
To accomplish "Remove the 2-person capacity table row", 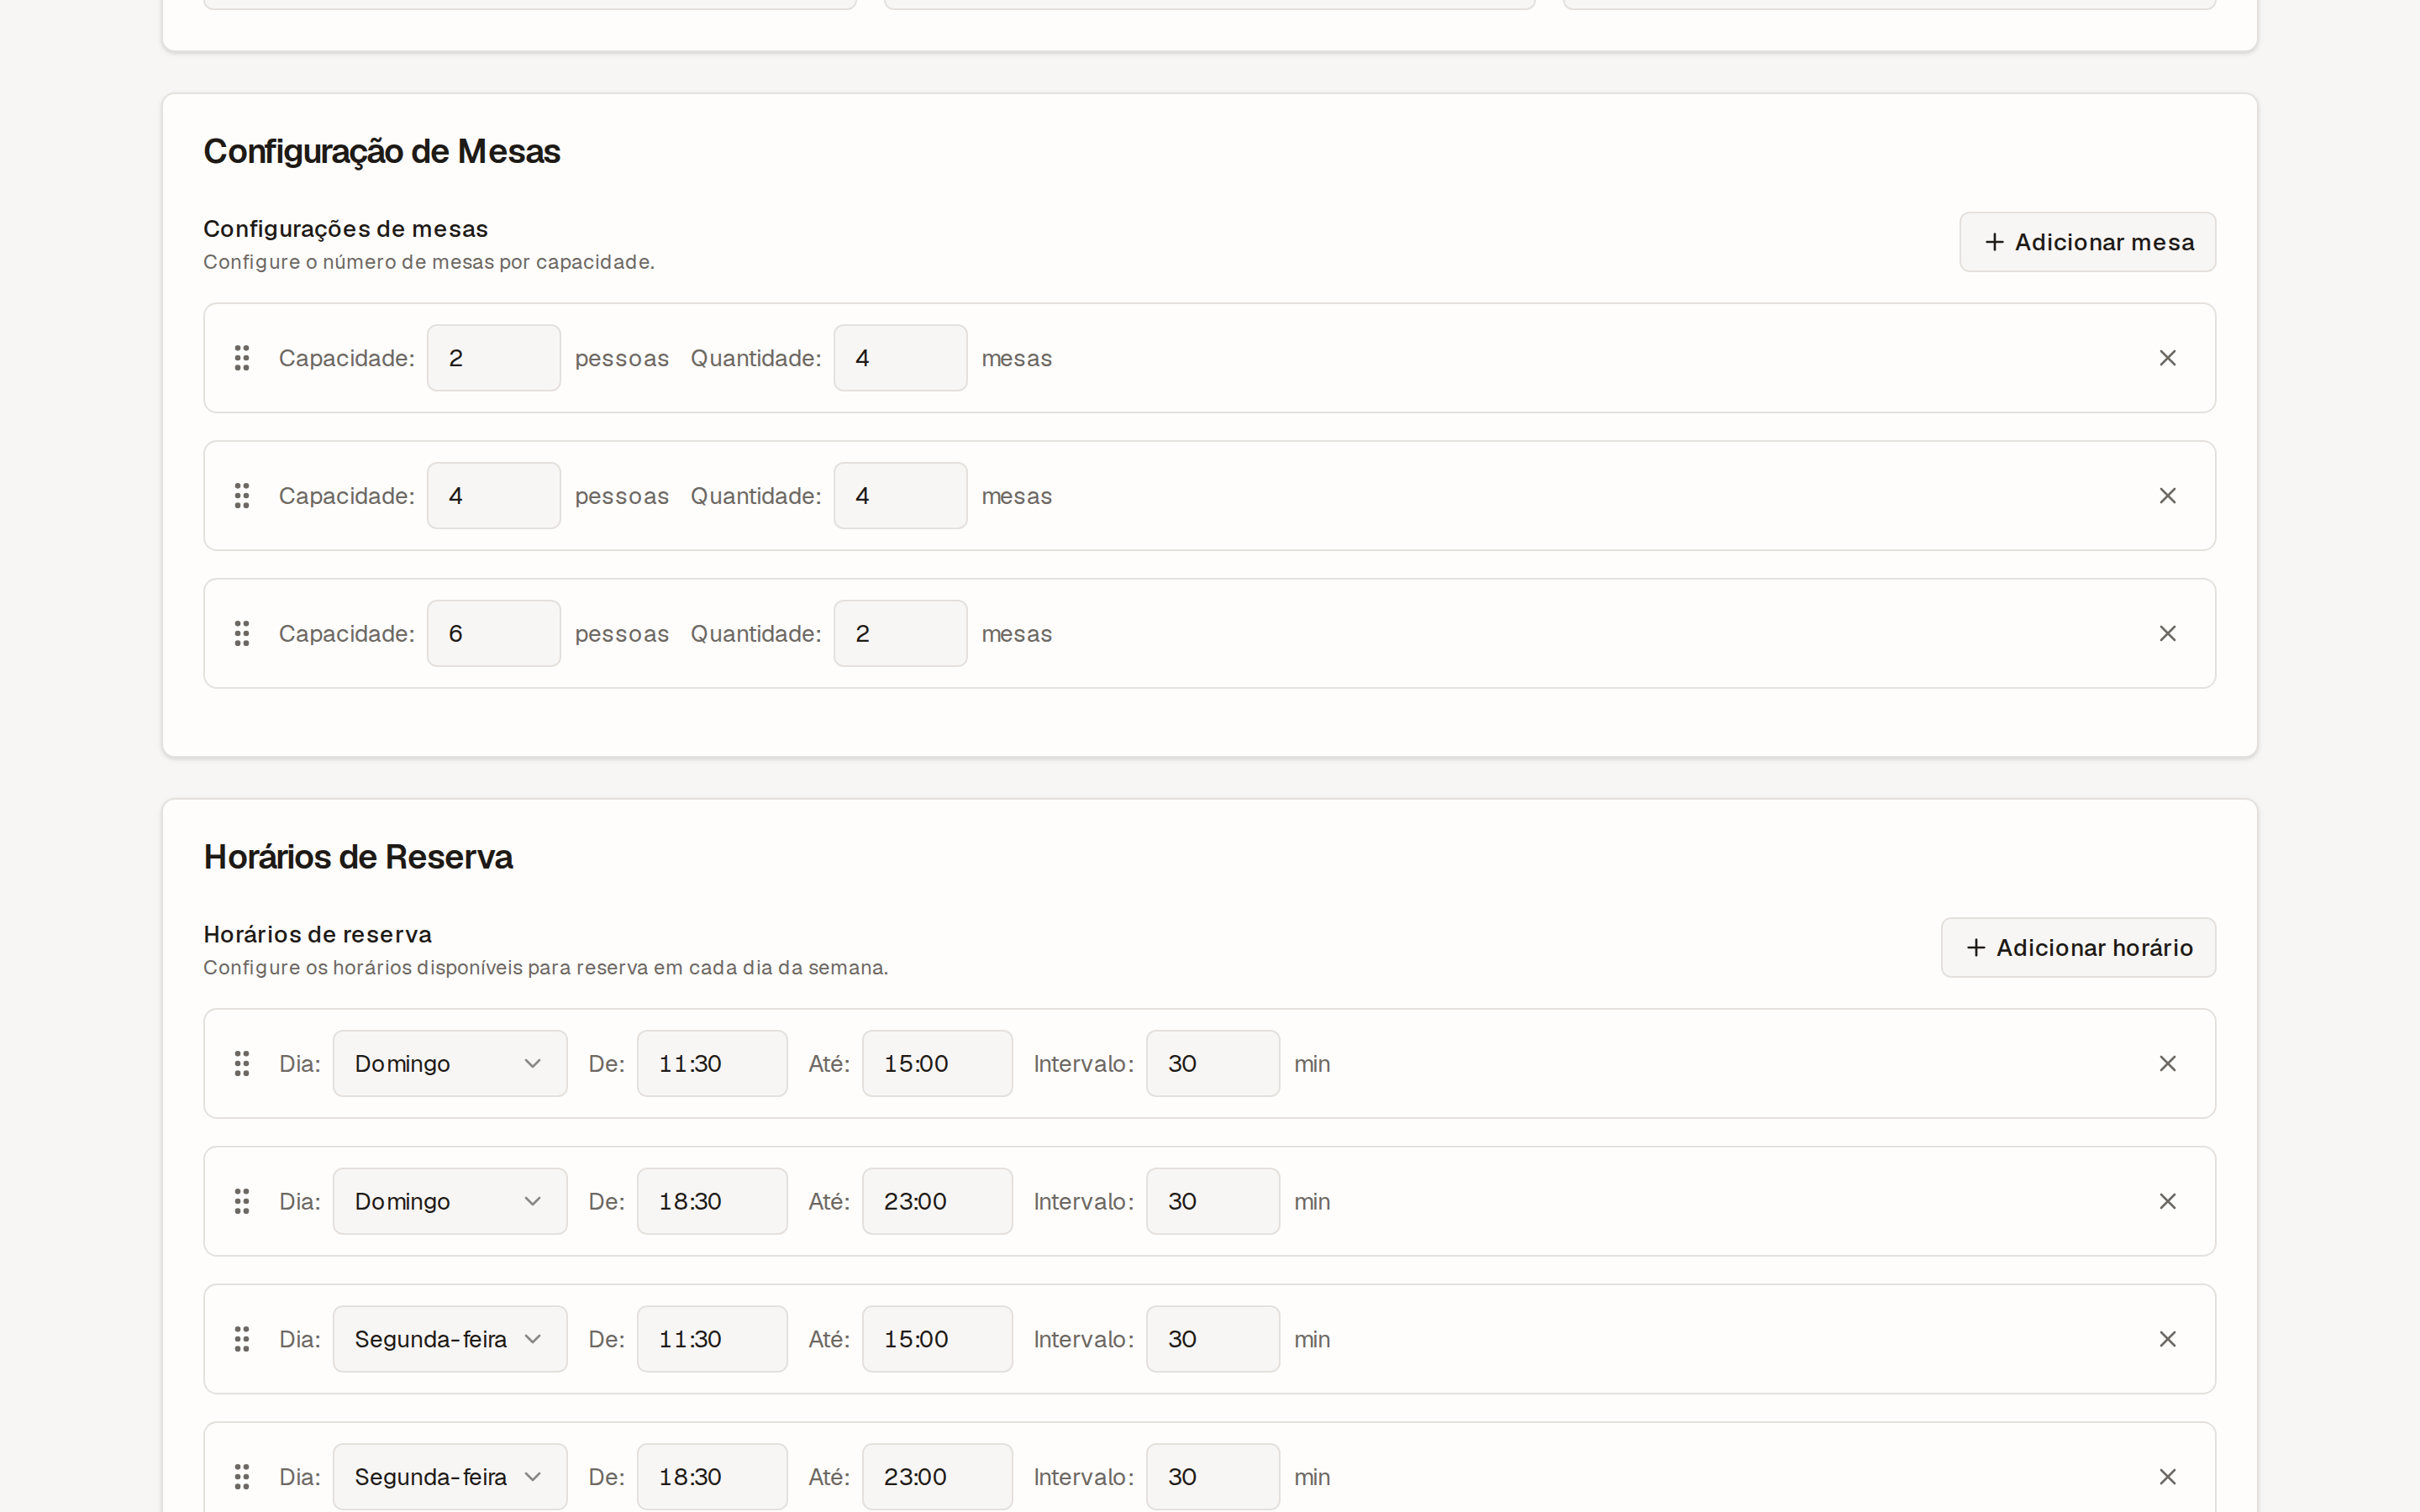I will 2167,358.
